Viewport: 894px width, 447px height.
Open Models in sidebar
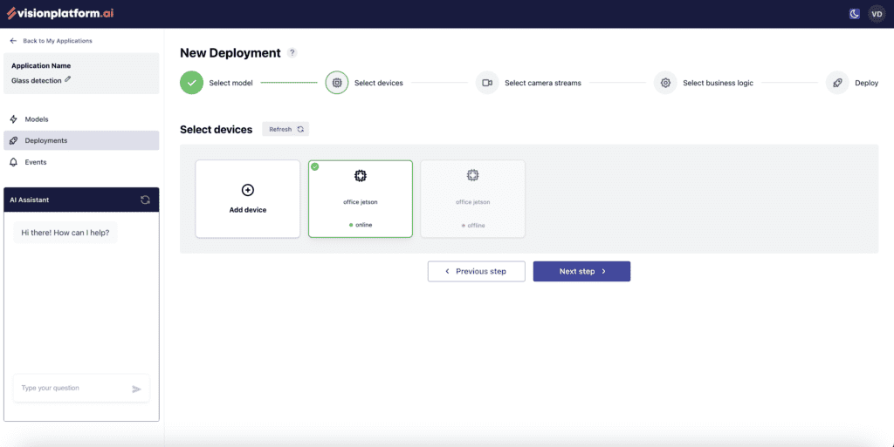coord(81,119)
